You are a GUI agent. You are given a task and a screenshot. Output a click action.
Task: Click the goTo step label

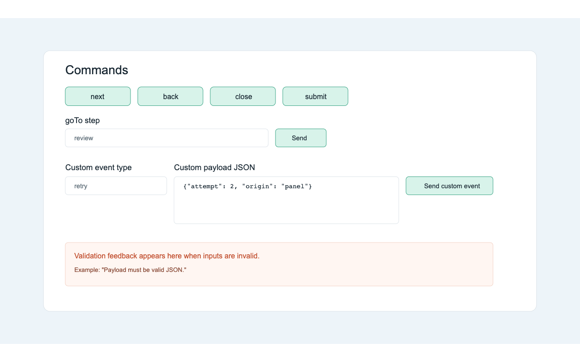(82, 120)
